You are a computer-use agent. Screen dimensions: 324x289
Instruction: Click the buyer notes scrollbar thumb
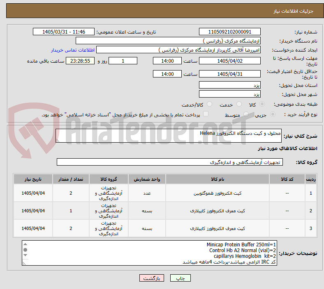(x=25, y=250)
